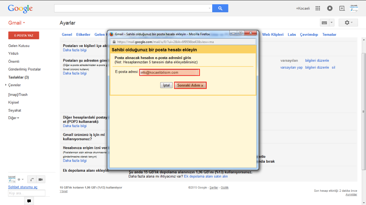
Task: Click the +Kocaeli profile link
Action: pyautogui.click(x=303, y=8)
